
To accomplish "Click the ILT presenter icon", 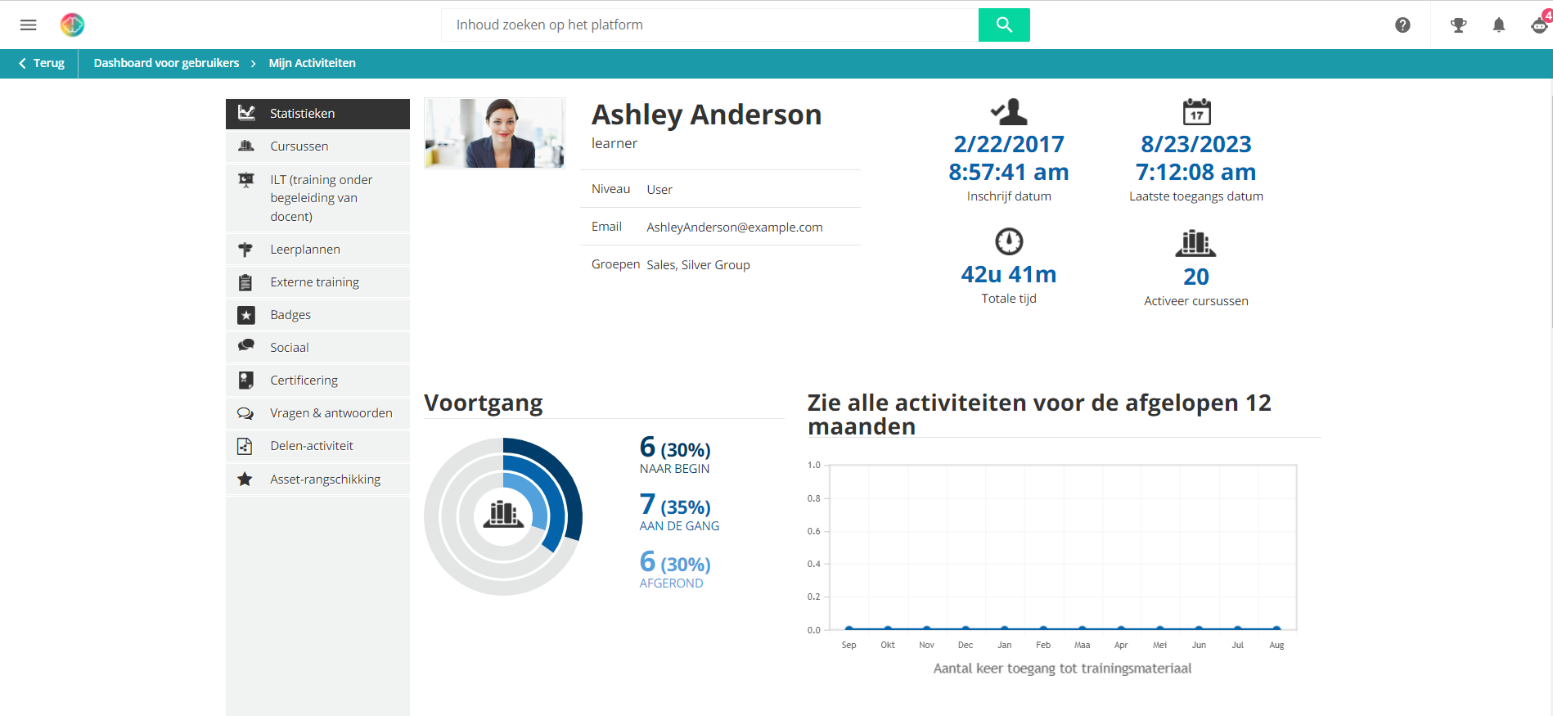I will 245,180.
